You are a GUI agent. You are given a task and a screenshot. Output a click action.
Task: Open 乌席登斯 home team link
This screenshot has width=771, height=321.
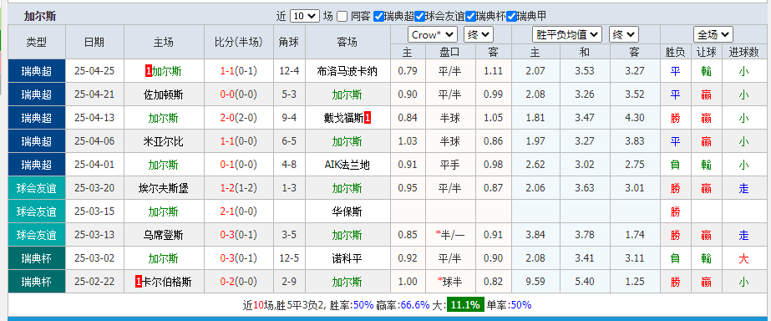(163, 236)
